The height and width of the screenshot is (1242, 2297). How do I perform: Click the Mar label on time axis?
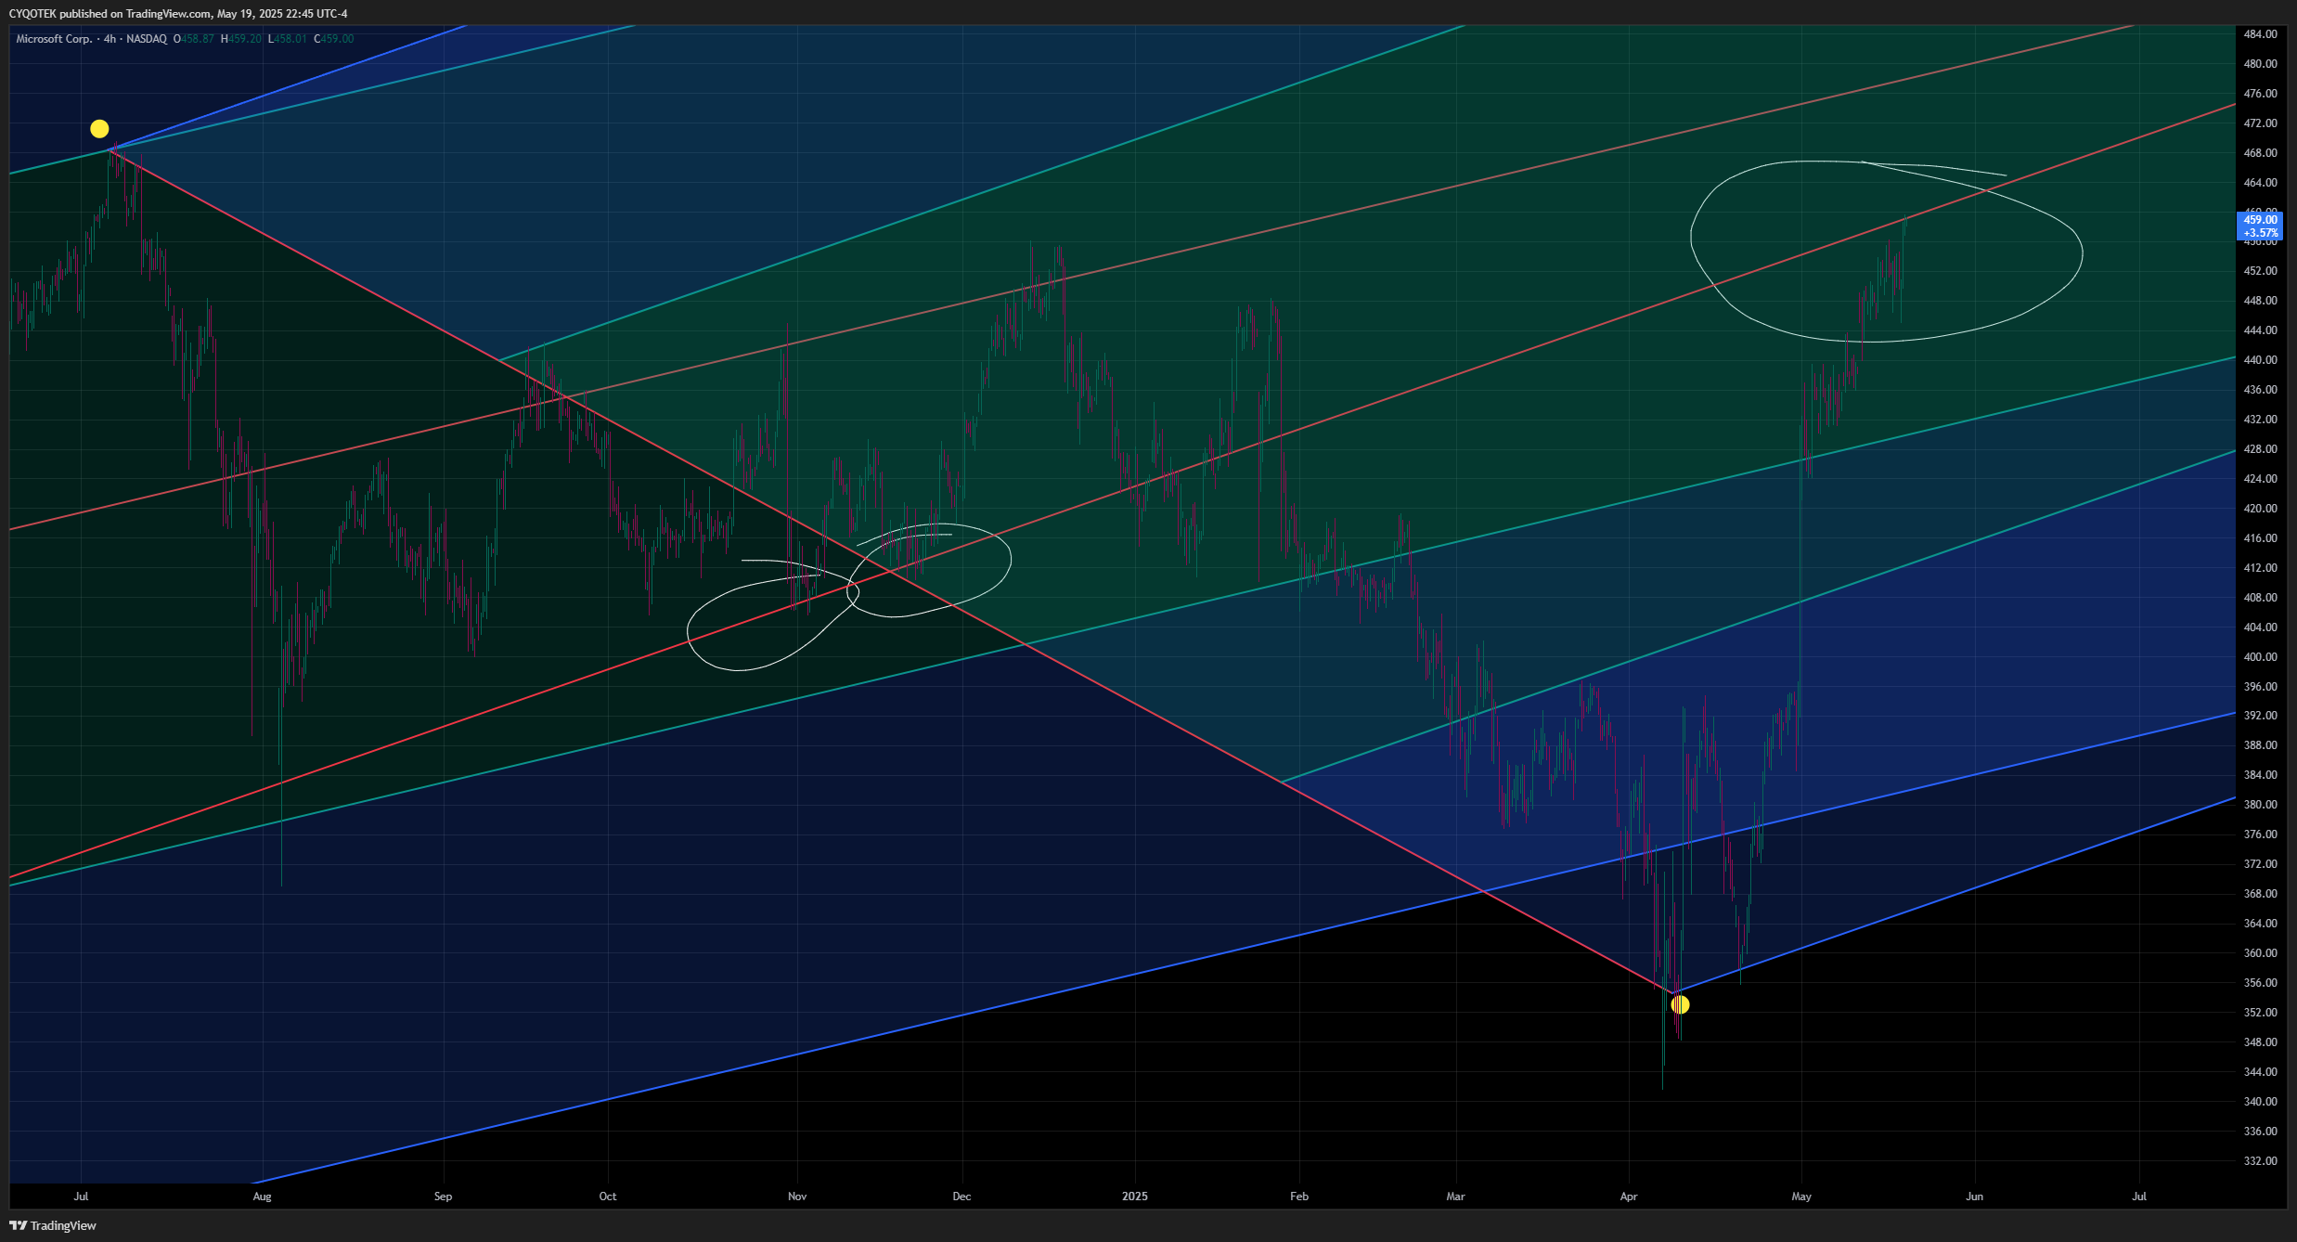click(1455, 1197)
